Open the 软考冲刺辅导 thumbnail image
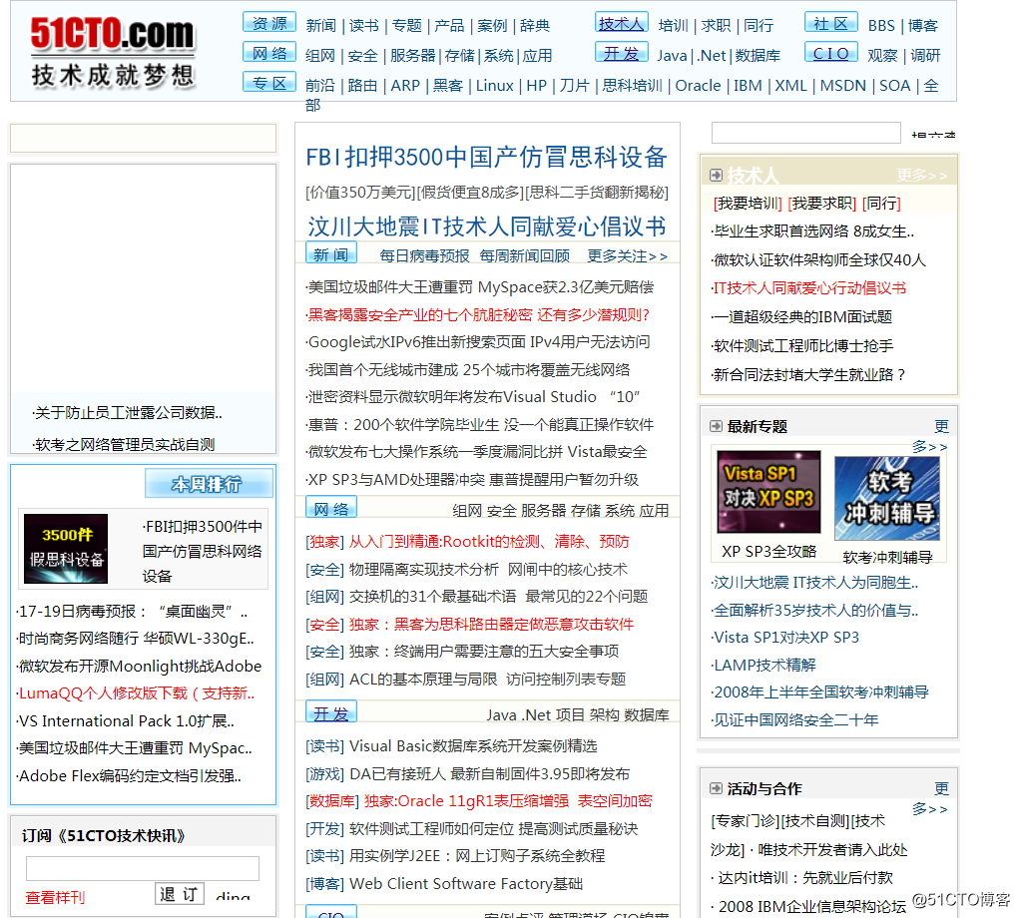Viewport: 1020px width, 918px height. tap(887, 498)
